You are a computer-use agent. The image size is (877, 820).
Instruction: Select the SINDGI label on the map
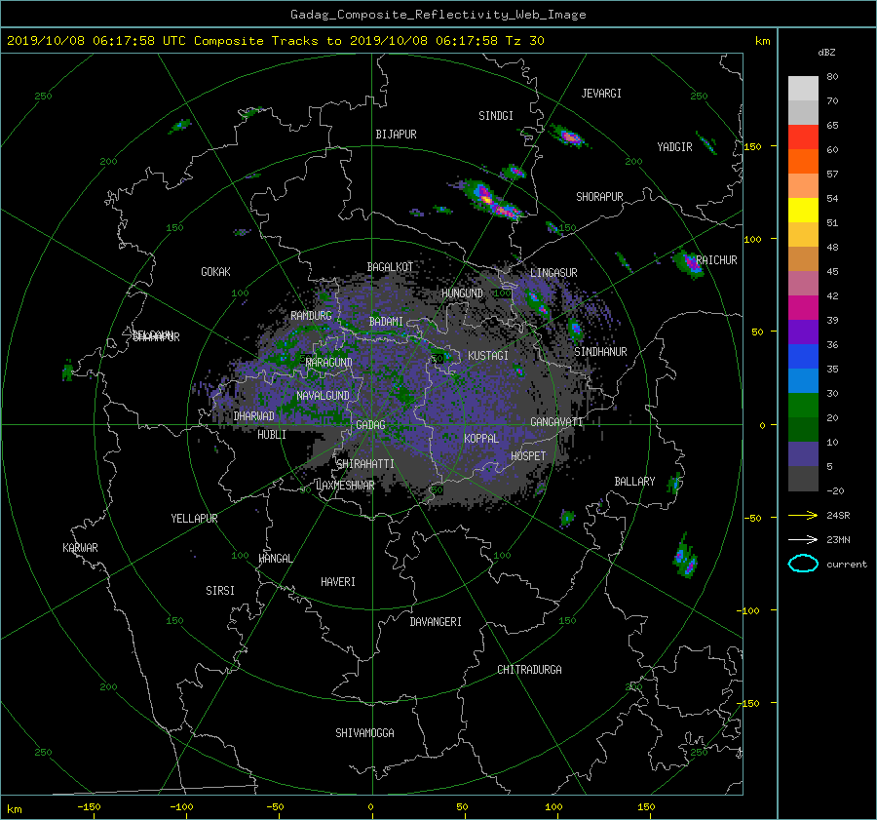tap(496, 116)
